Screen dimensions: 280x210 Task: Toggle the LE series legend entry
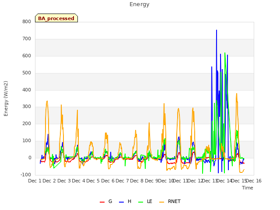pos(145,202)
